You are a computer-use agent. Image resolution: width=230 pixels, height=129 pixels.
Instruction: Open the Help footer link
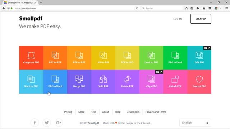[x=93, y=112]
